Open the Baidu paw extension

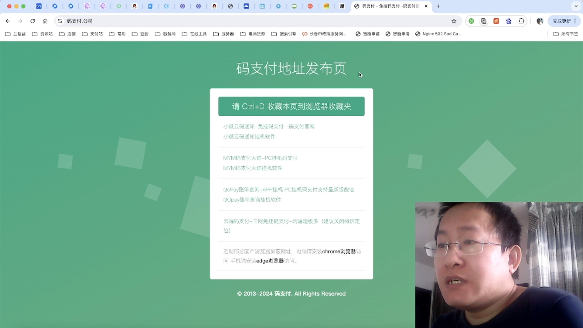coord(509,21)
